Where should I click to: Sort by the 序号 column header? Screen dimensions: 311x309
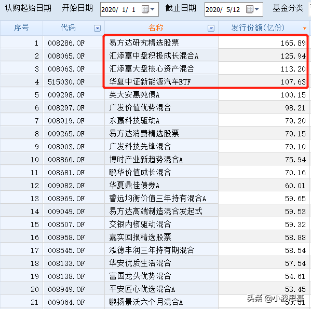[x=21, y=27]
